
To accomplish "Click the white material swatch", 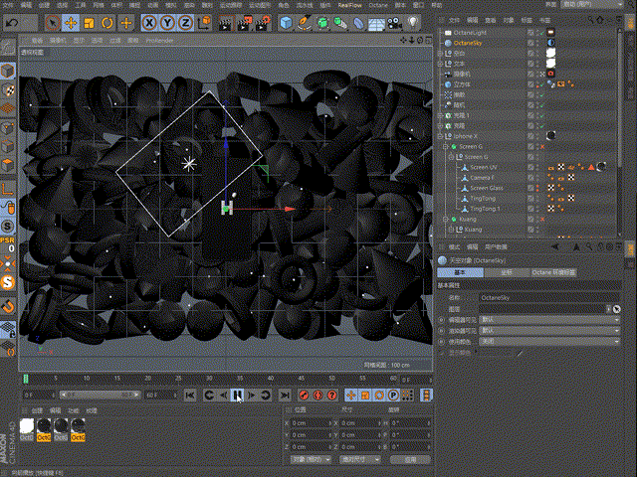I will 27,425.
